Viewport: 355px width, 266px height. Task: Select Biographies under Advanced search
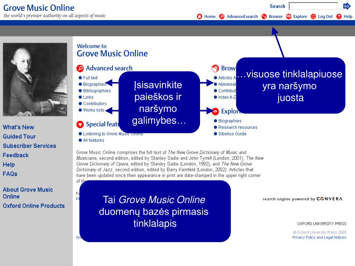(95, 84)
